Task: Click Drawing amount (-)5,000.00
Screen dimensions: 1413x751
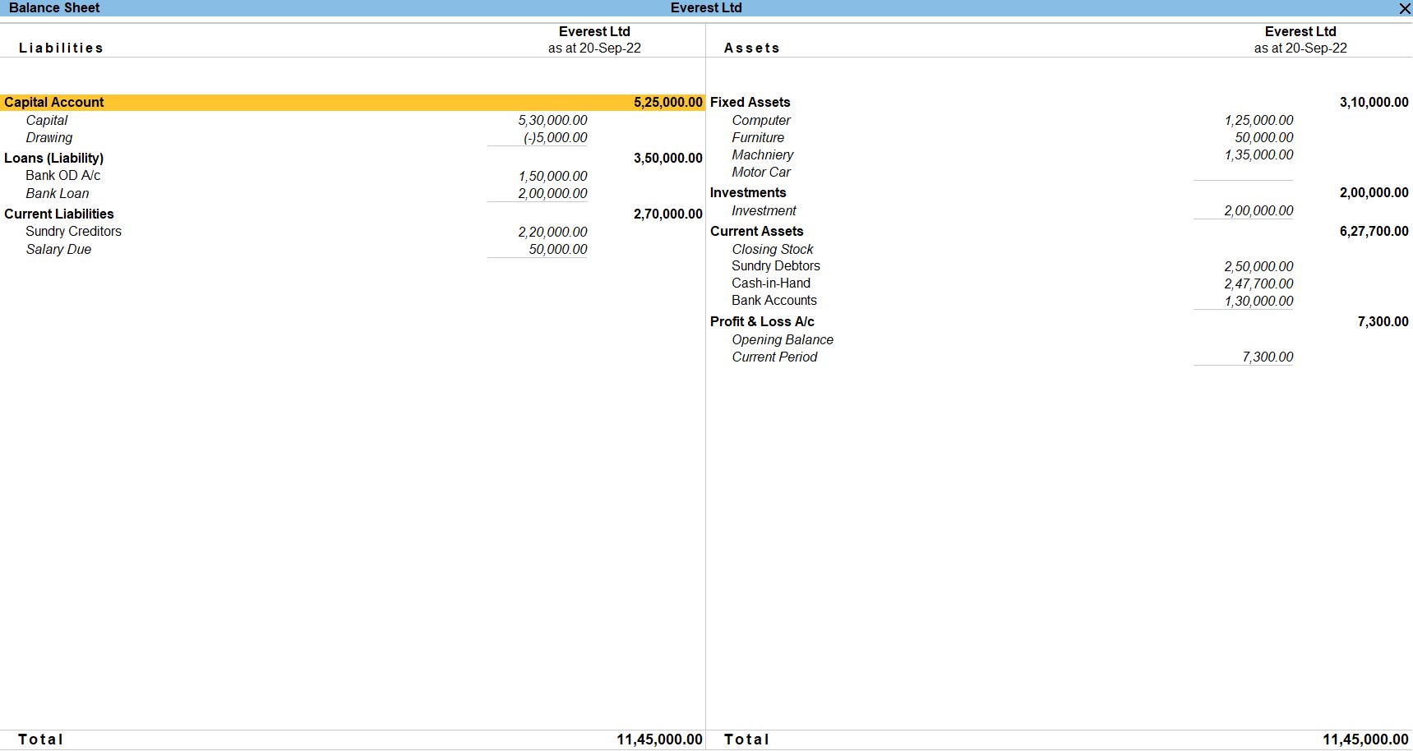Action: click(556, 138)
